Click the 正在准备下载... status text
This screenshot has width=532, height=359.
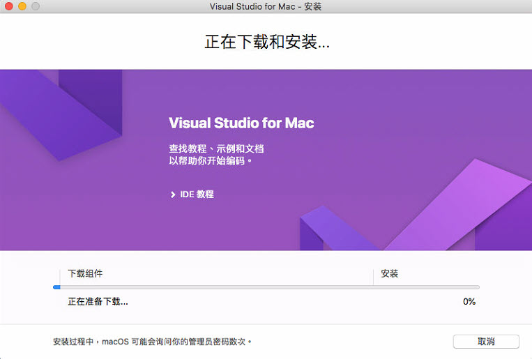click(x=98, y=301)
